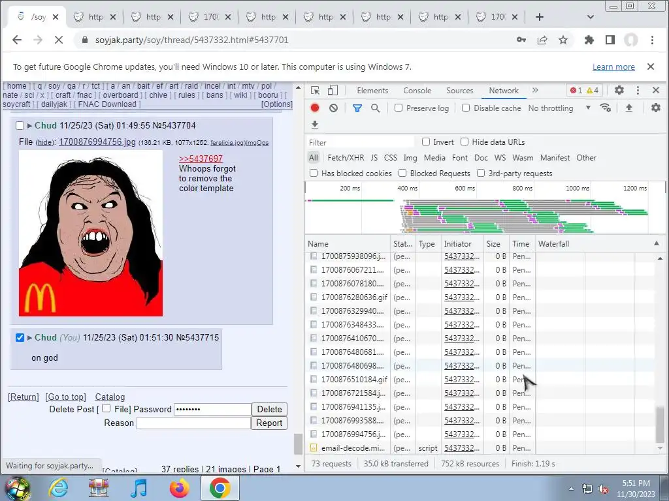Image resolution: width=669 pixels, height=501 pixels.
Task: Open a new browser tab
Action: (539, 17)
